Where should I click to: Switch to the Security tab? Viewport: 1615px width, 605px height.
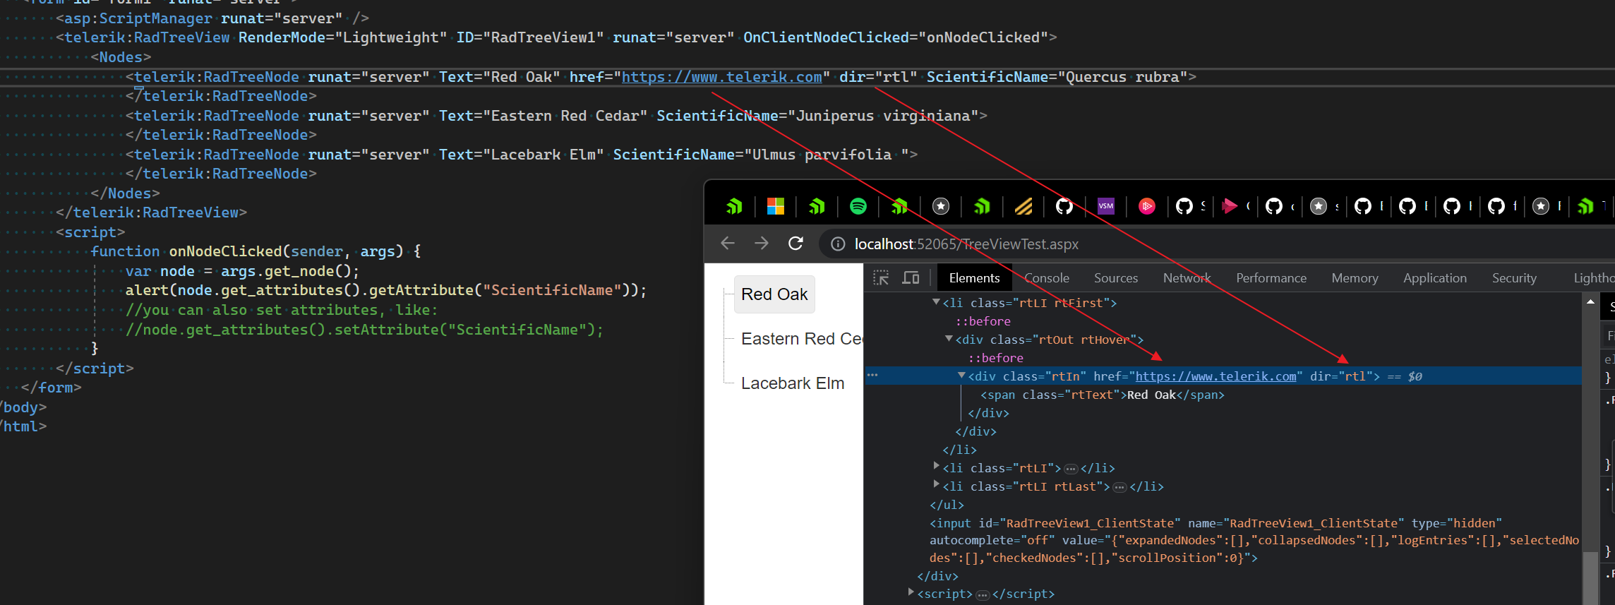[1514, 278]
